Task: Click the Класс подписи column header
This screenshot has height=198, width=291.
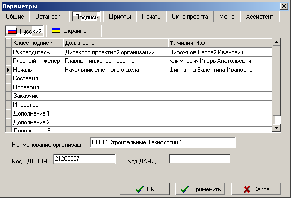Action: (38, 43)
